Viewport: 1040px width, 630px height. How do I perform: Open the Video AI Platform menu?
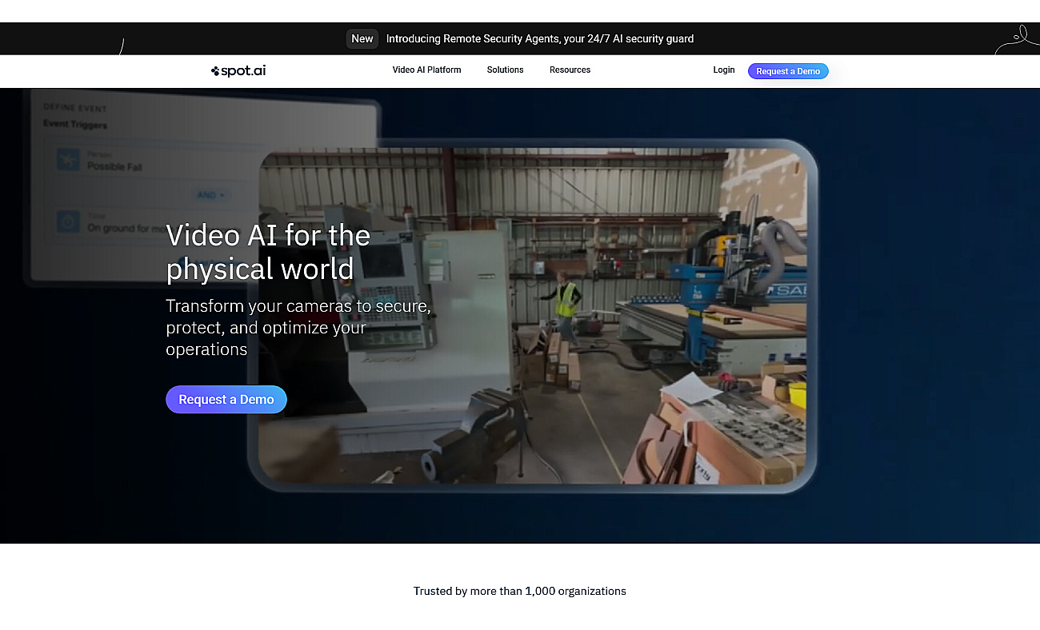(x=426, y=70)
